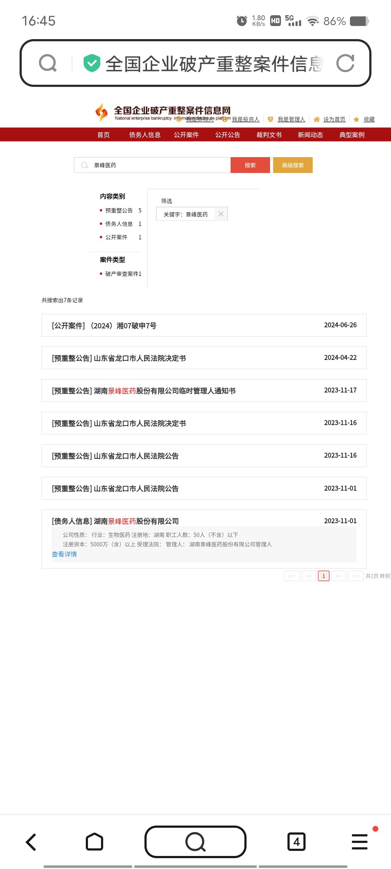This screenshot has height=869, width=391.
Task: Open the 2023-11-16 山东省龙口市人民法院公告 result
Action: (204, 456)
